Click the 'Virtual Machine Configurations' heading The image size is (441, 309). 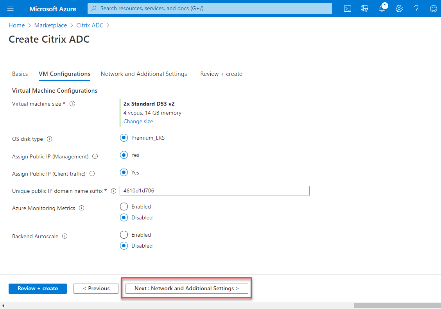pos(55,91)
